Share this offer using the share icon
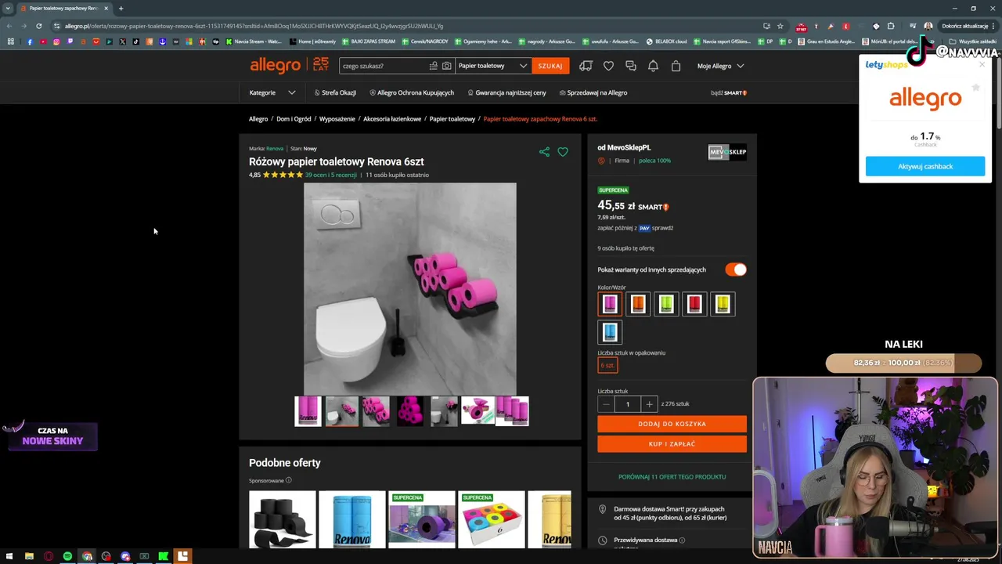The image size is (1002, 564). click(544, 152)
